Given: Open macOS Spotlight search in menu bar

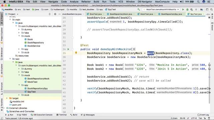Looking at the screenshot, I should pos(198,2).
